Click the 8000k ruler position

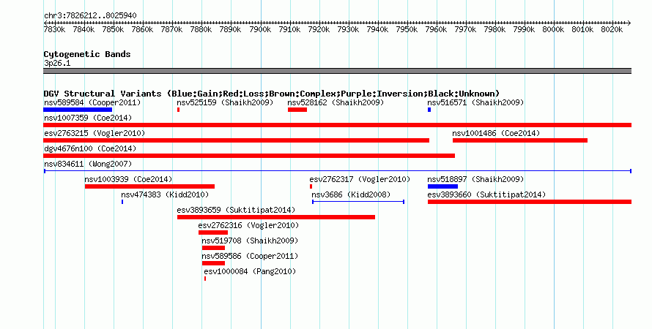[x=553, y=29]
